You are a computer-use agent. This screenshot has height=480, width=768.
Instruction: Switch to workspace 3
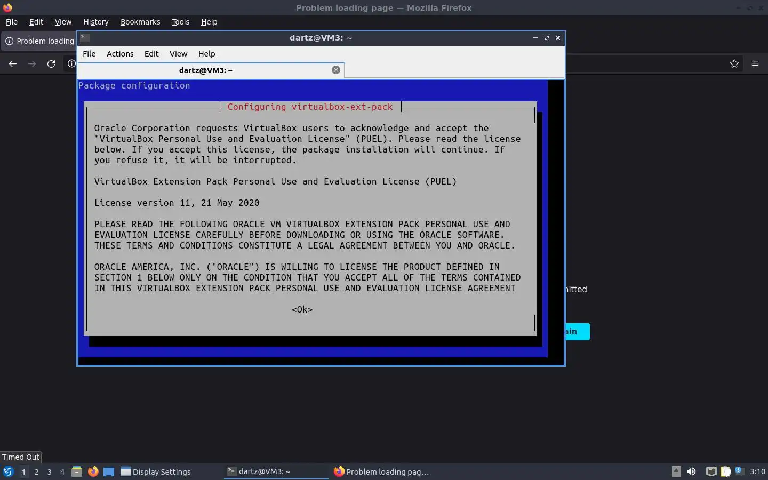50,471
